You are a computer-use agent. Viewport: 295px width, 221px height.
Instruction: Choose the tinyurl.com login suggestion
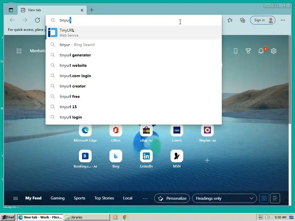(x=134, y=76)
